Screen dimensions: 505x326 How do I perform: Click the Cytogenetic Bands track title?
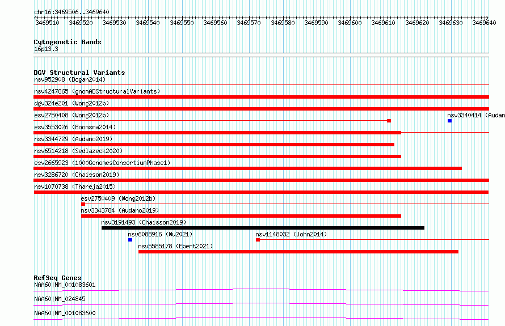[68, 42]
